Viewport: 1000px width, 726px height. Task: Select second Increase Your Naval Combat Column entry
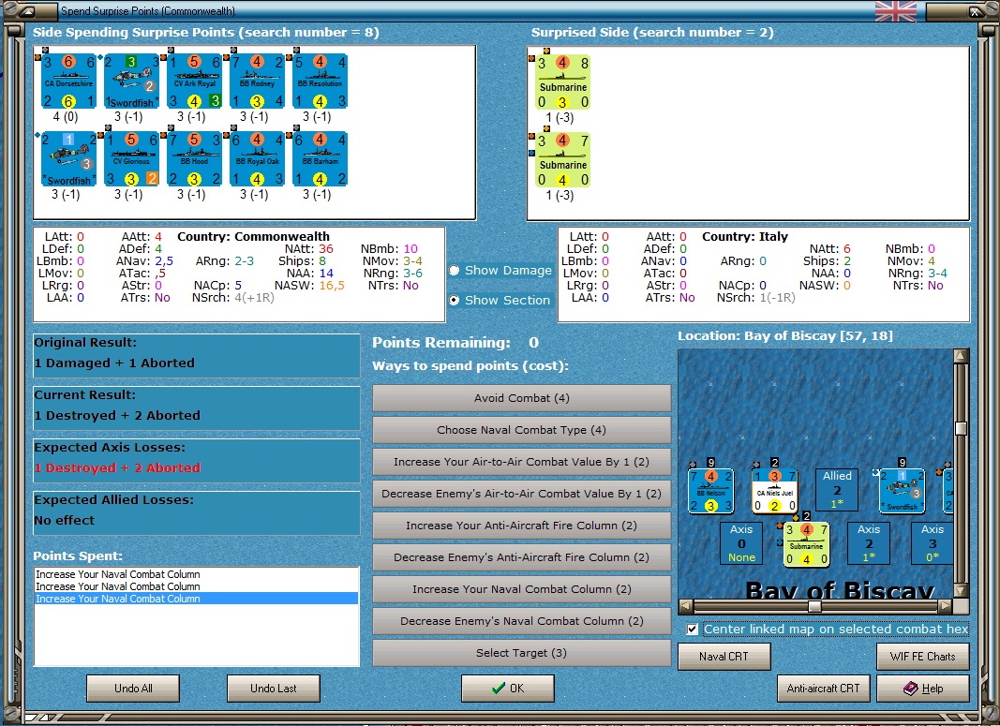pos(196,586)
